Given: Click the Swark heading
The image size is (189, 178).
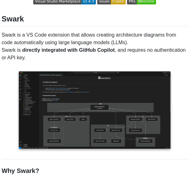Looking at the screenshot, I should tap(13, 19).
